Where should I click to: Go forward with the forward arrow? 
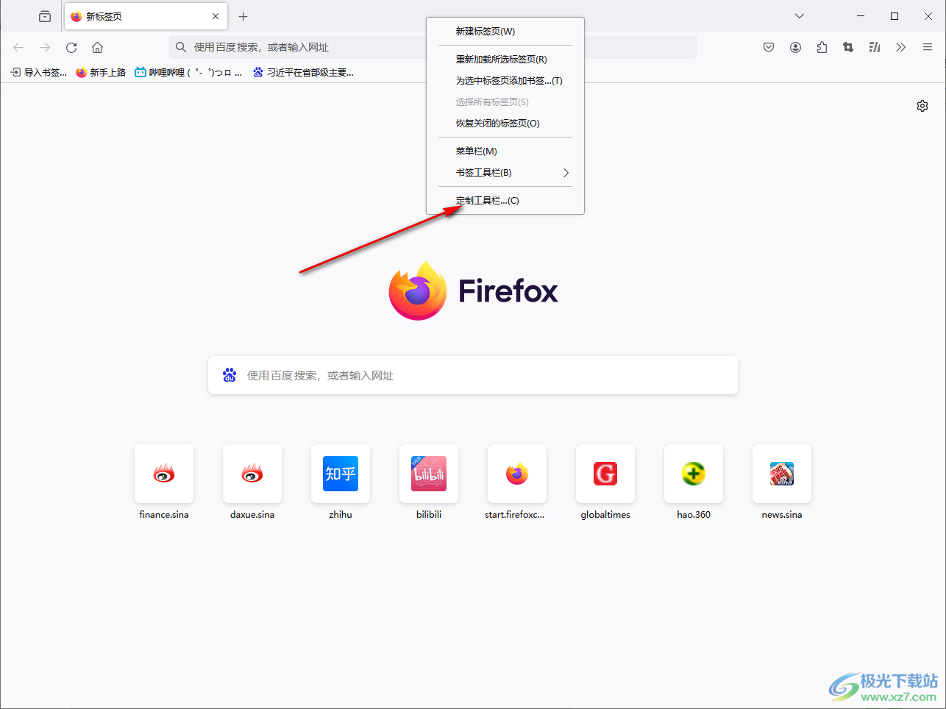pos(45,47)
